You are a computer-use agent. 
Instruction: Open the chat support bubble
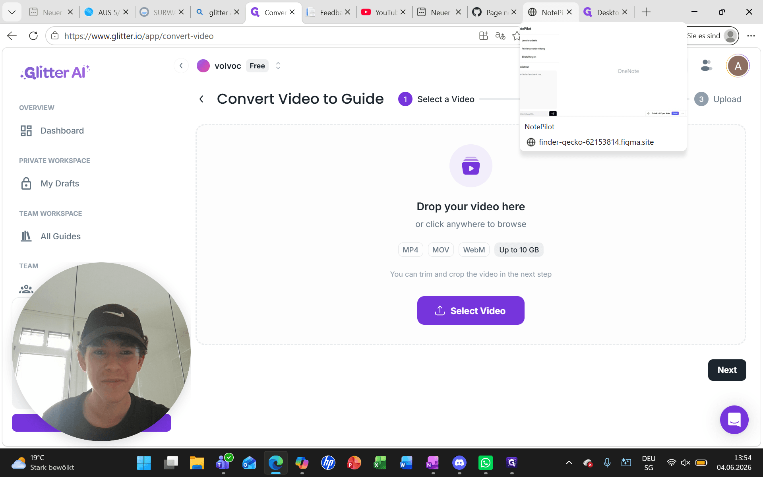pos(734,419)
